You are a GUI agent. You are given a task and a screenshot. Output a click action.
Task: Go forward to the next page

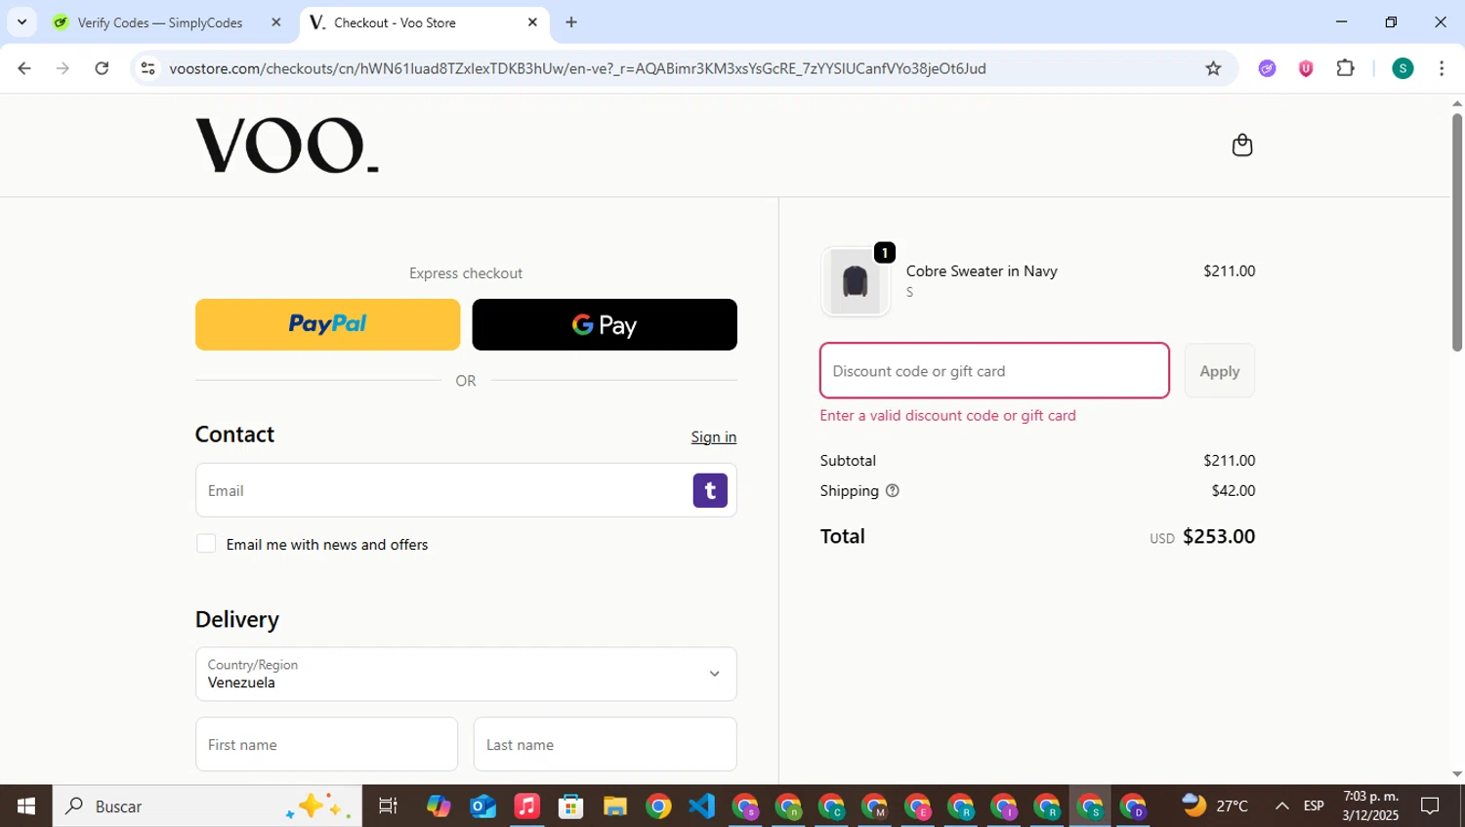tap(63, 68)
